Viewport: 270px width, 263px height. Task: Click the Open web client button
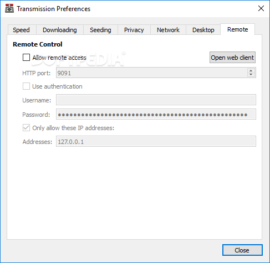pos(232,58)
